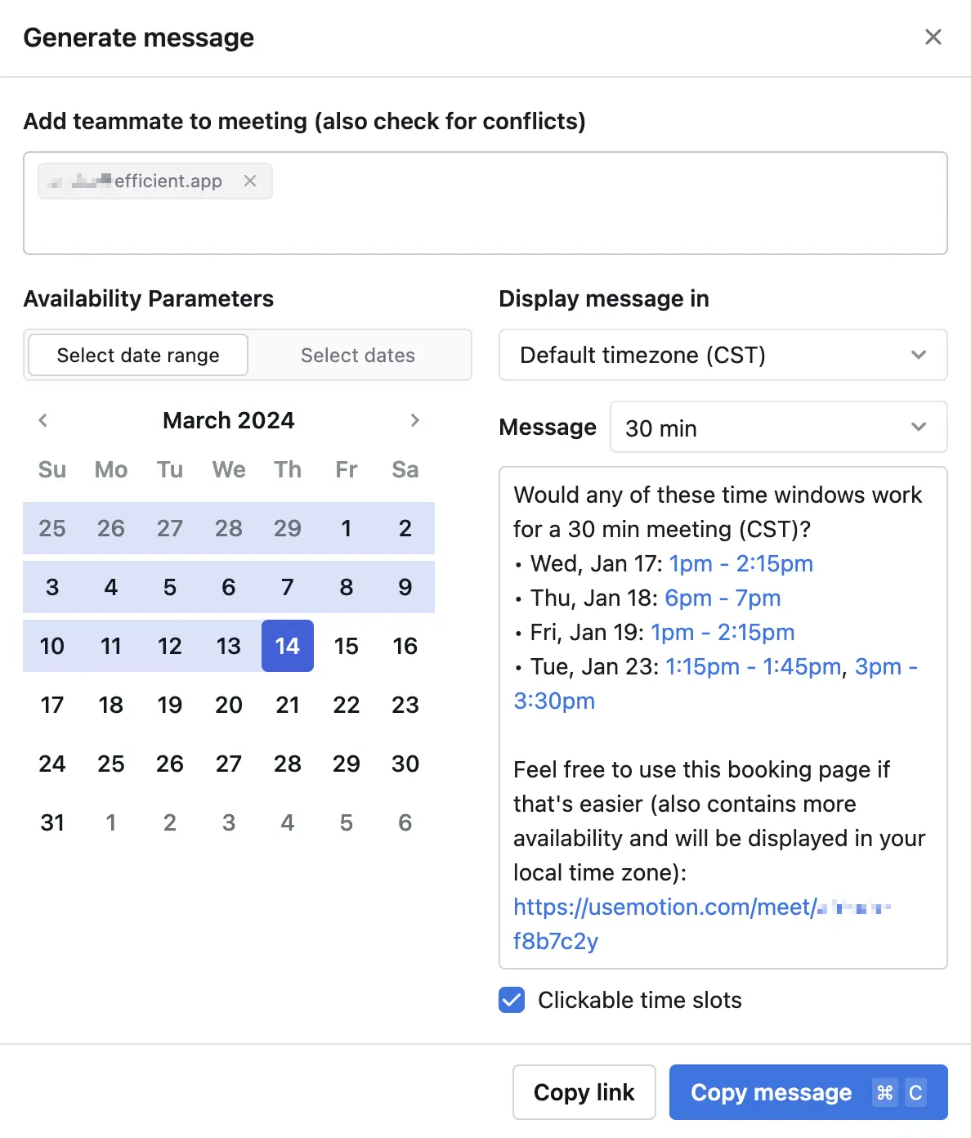Screen dimensions: 971x1138
Task: Close the Generate message dialog
Action: pyautogui.click(x=933, y=37)
